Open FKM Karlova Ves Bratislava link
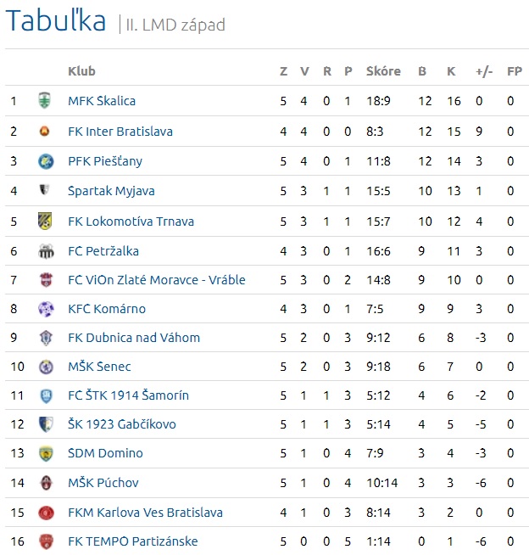 click(x=145, y=513)
